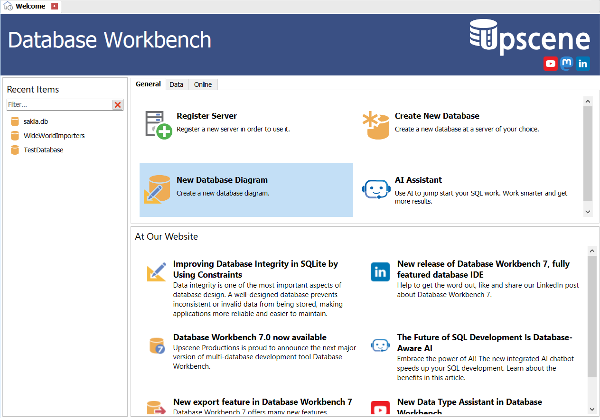Viewport: 600px width, 420px height.
Task: Select the Welcome tab
Action: click(x=30, y=6)
